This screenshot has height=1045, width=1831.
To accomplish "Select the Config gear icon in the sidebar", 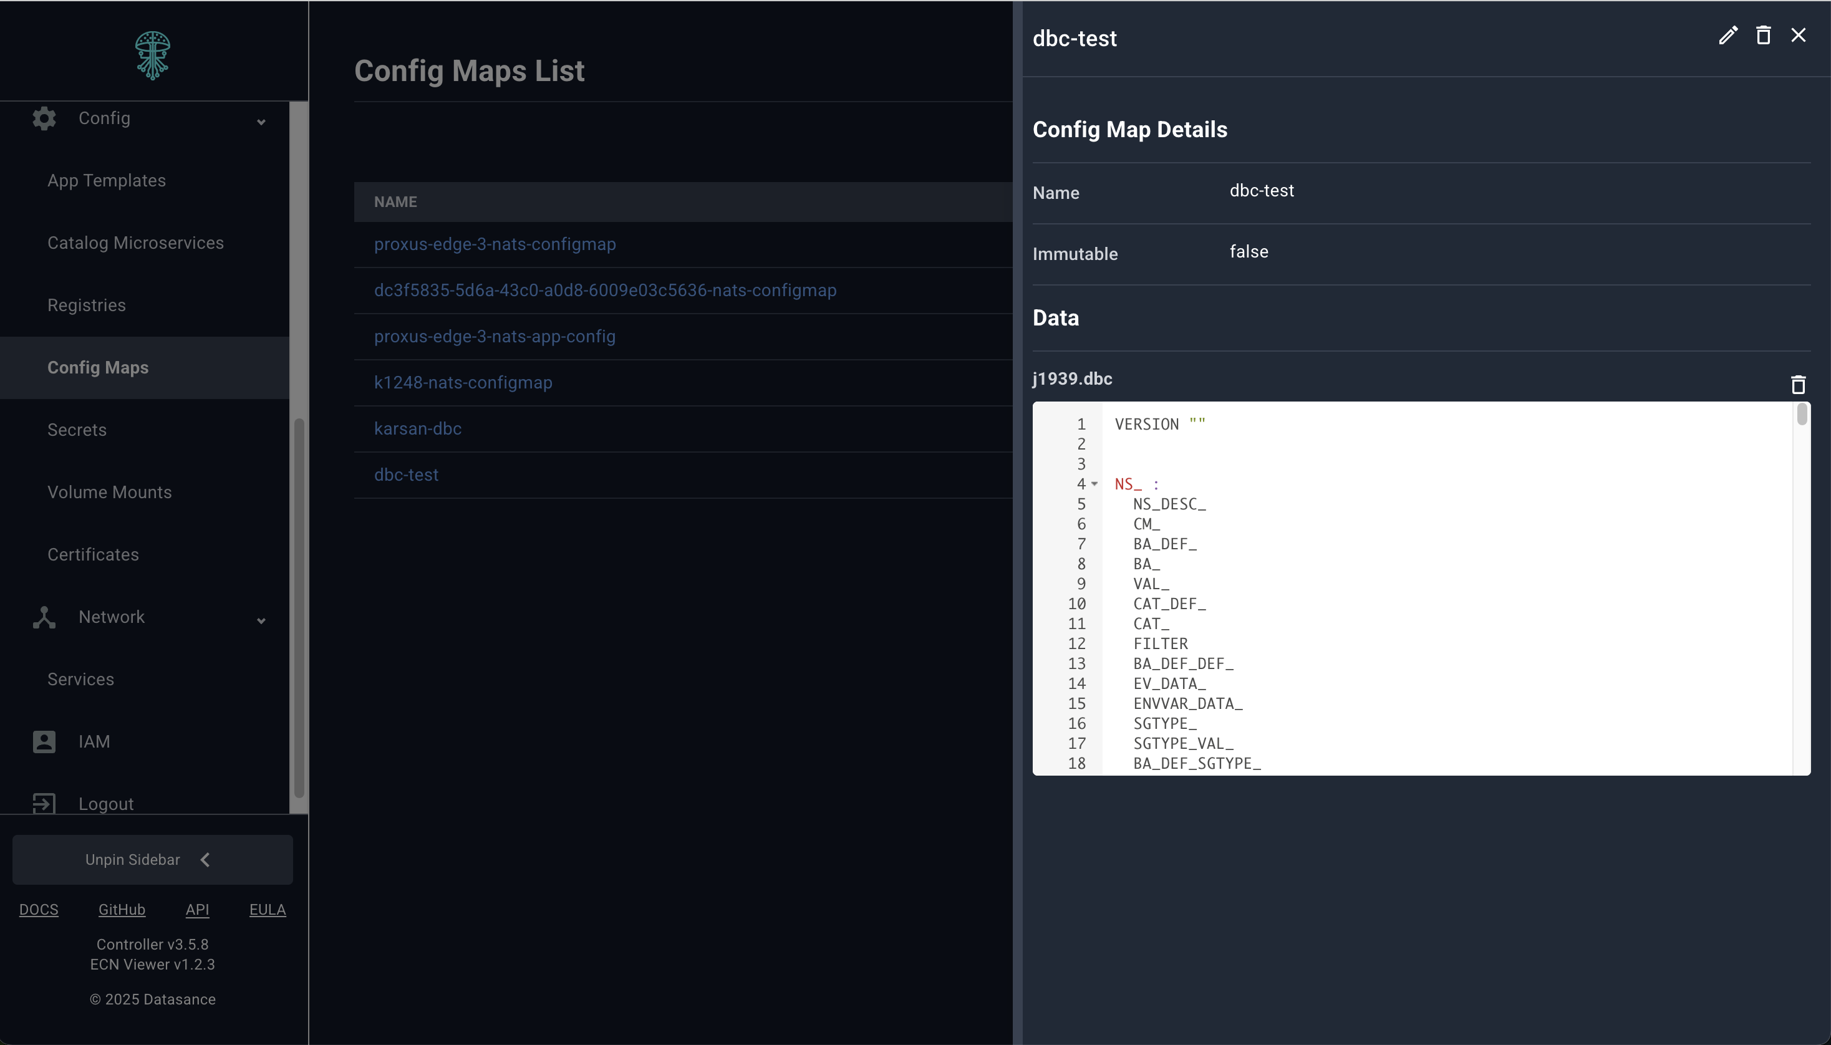I will coord(43,118).
